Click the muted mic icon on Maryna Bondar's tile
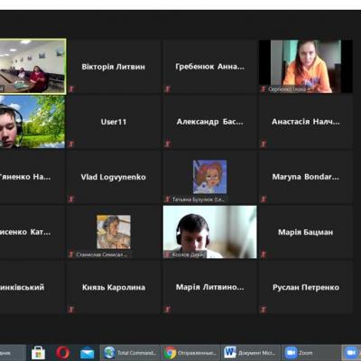This screenshot has height=361, width=361. 264,199
